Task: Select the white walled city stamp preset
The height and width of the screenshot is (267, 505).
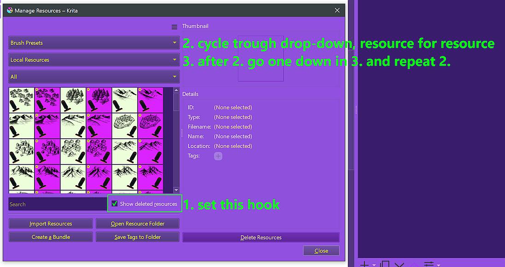Action: click(125, 125)
